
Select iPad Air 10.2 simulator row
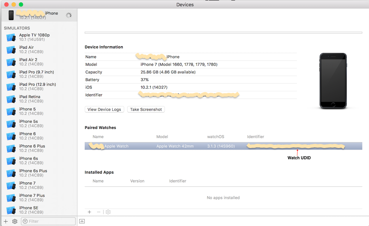click(x=39, y=49)
